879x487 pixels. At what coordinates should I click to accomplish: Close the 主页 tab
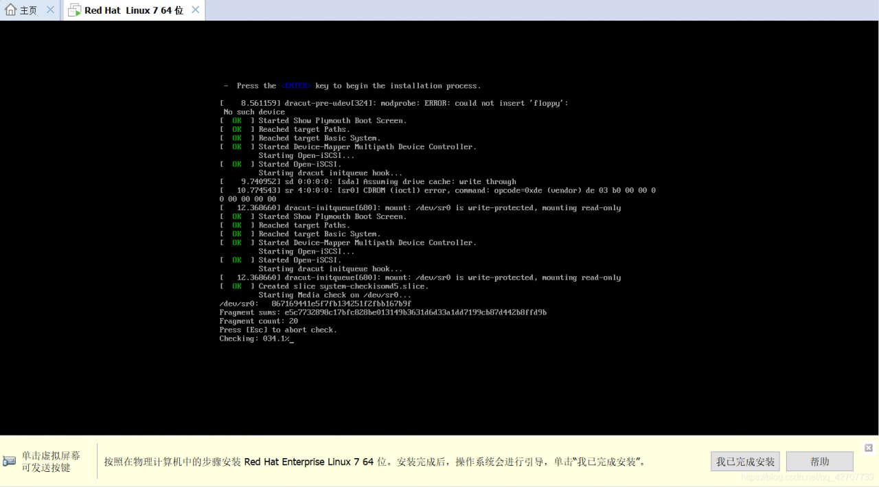point(50,10)
